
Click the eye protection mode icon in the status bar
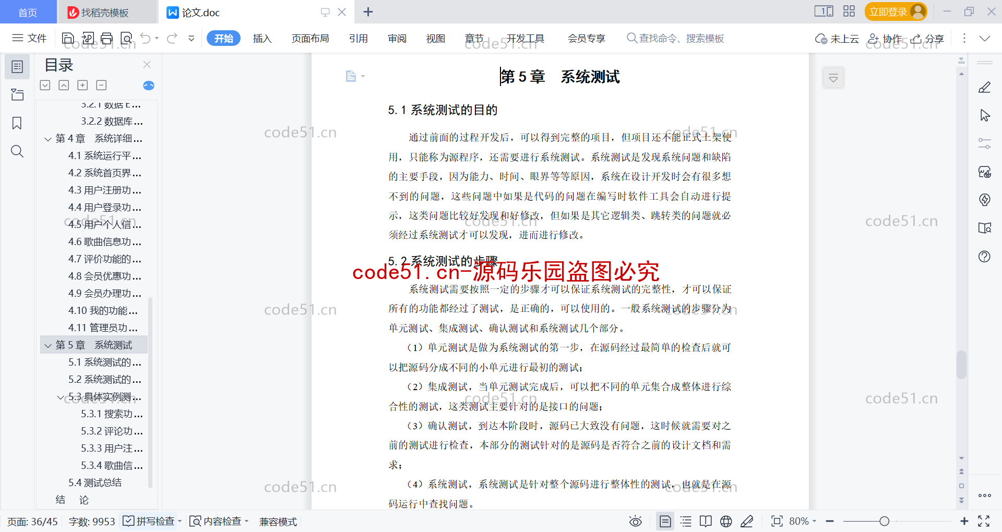(635, 521)
